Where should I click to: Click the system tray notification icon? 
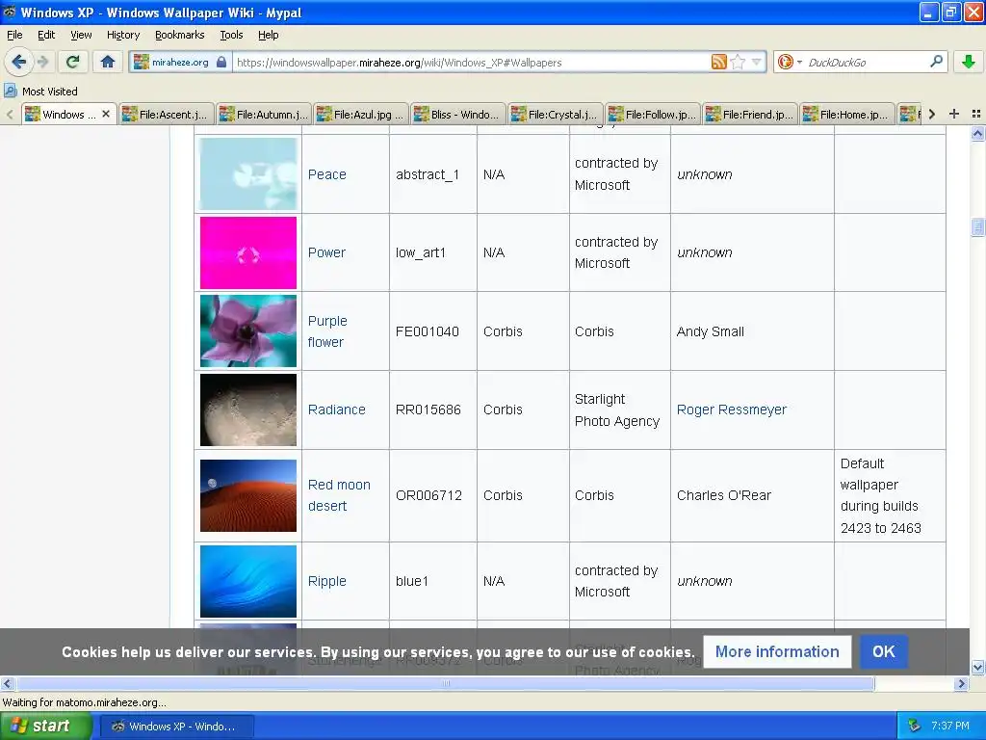tap(915, 726)
